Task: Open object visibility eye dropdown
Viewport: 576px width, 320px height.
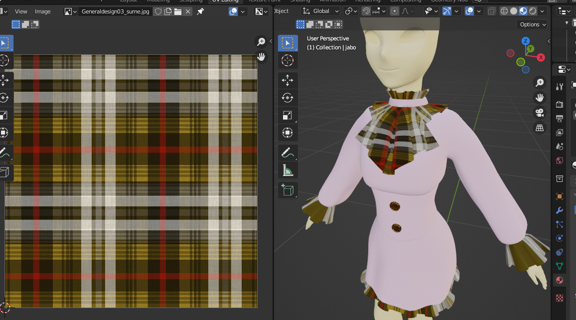Action: click(432, 11)
